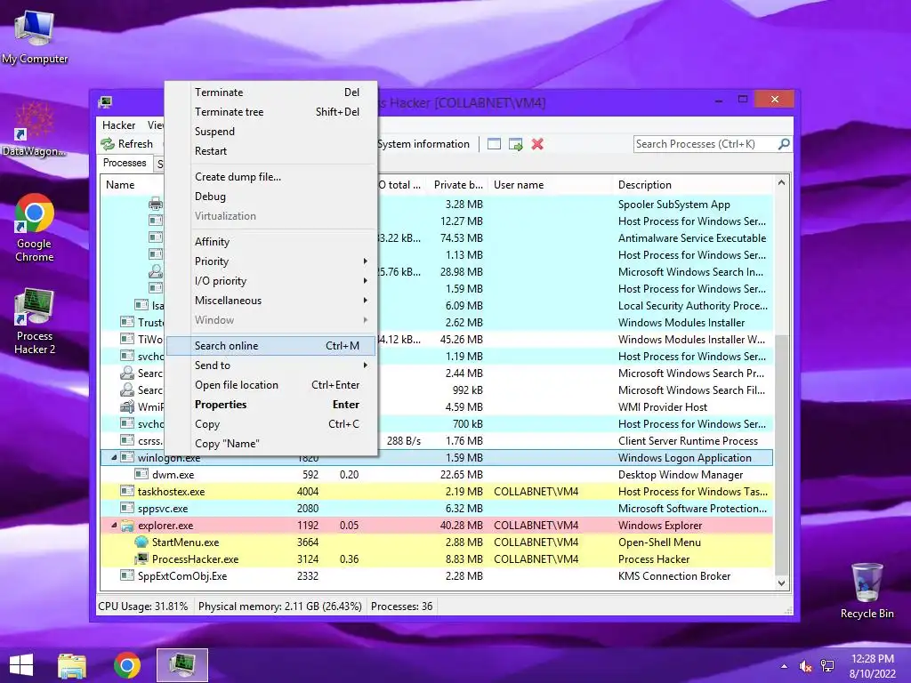Open Chrome from the taskbar

click(x=126, y=665)
